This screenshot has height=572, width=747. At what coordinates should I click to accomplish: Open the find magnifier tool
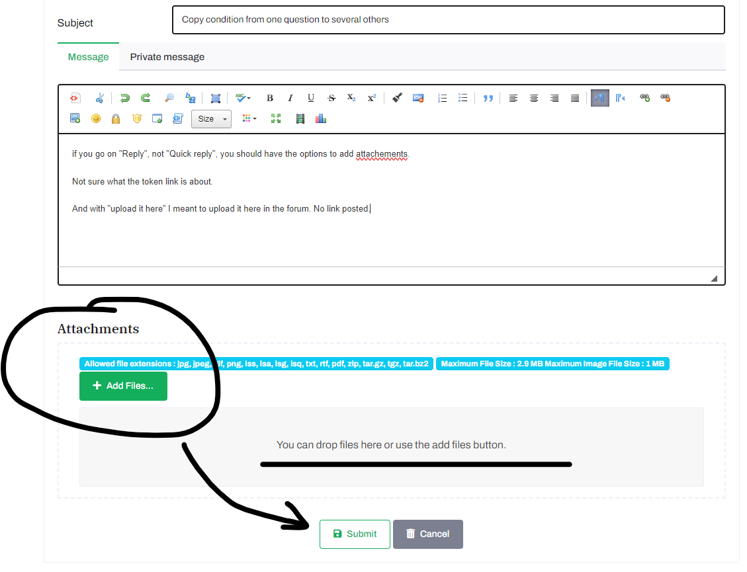170,98
